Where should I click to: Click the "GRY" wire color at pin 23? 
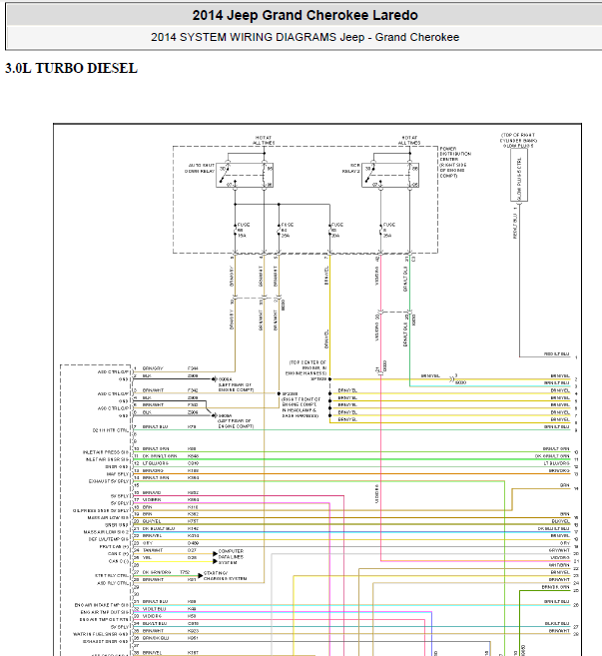coord(148,543)
